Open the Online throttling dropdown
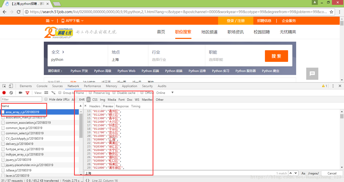This screenshot has width=344, height=182. (x=165, y=93)
